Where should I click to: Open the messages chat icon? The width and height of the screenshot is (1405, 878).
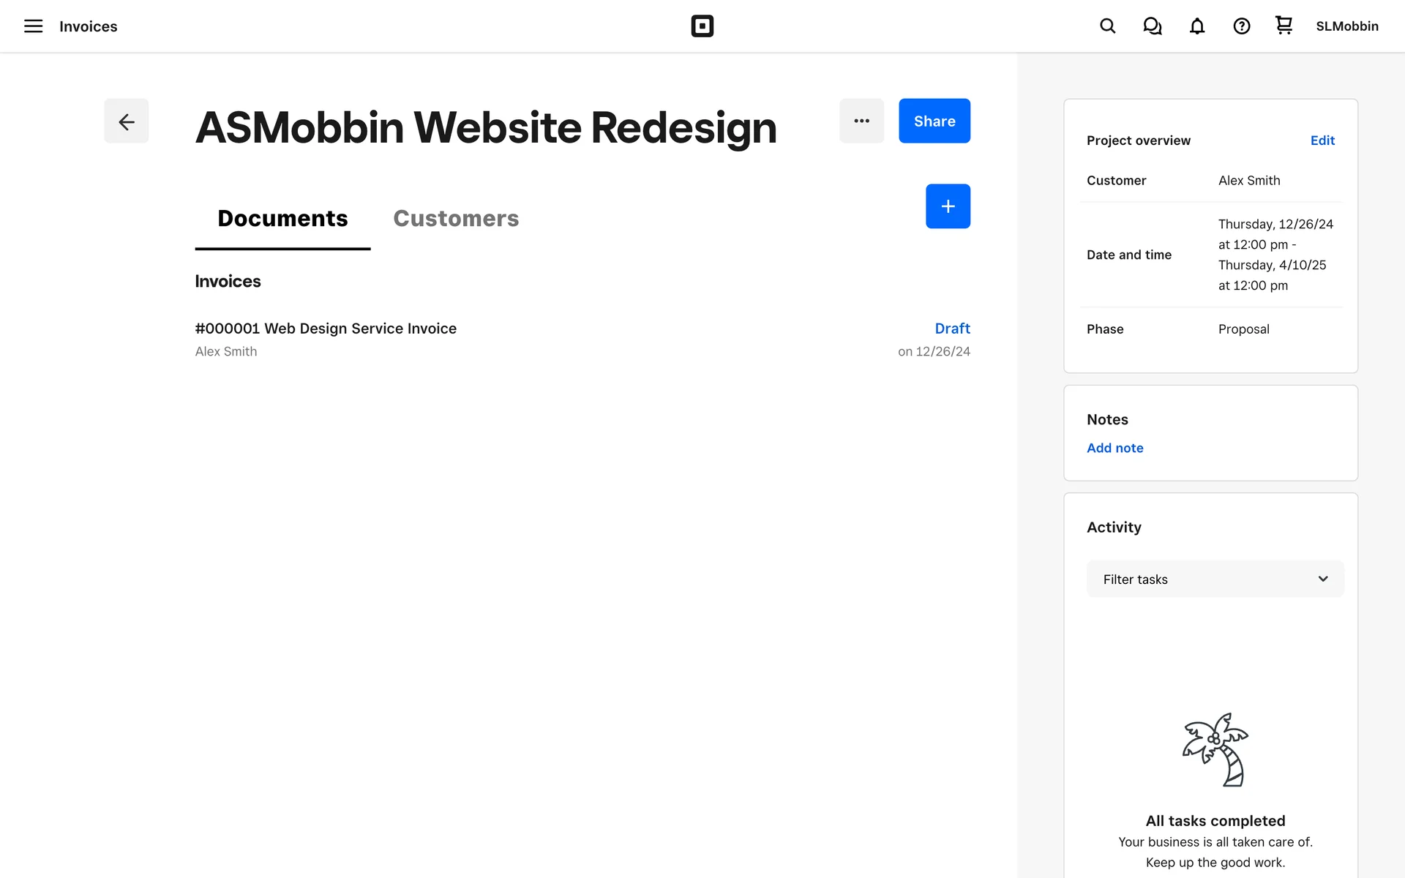pos(1152,26)
